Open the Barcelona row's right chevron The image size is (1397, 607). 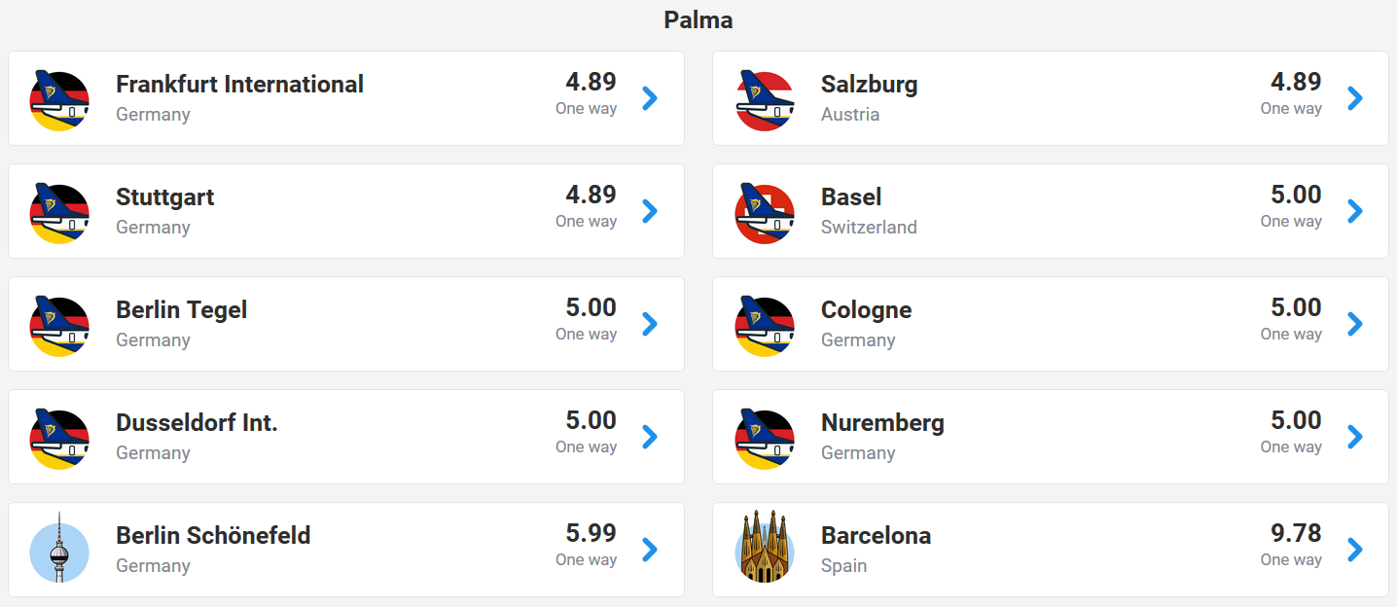(1355, 550)
